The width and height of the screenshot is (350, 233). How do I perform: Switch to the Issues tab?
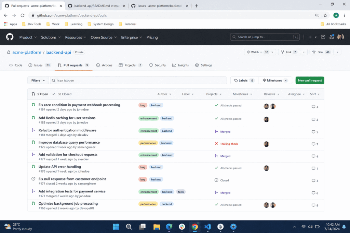point(40,65)
